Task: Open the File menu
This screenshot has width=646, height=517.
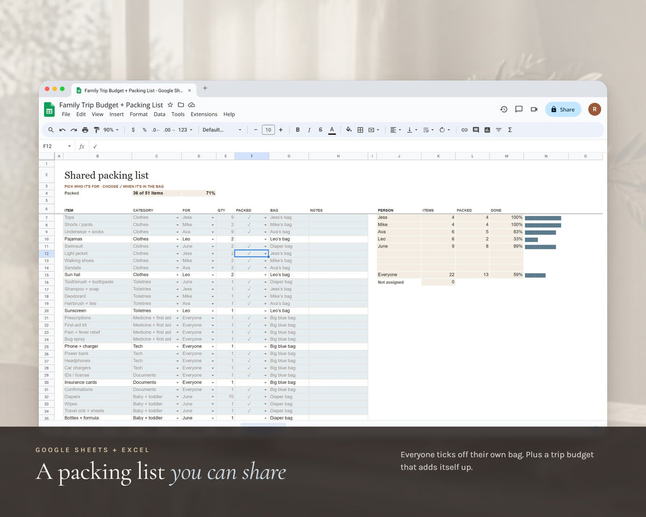Action: tap(66, 114)
